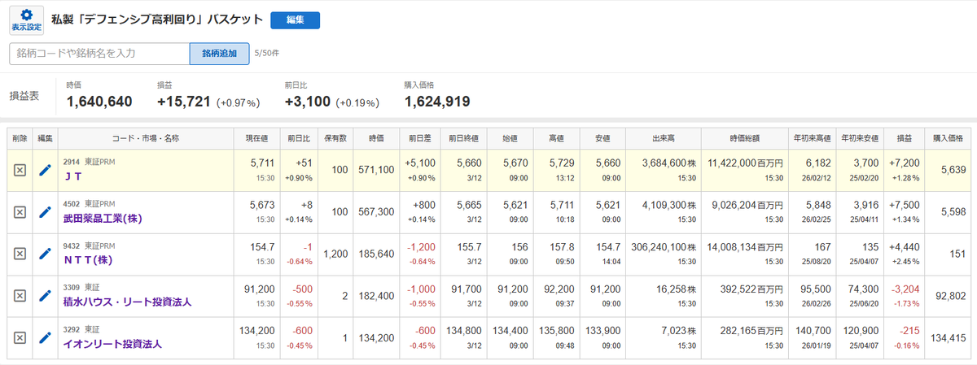Click the blue 編集 button
Image resolution: width=977 pixels, height=365 pixels.
[295, 20]
